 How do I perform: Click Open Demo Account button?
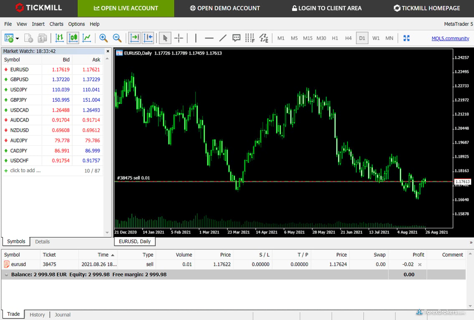(224, 8)
